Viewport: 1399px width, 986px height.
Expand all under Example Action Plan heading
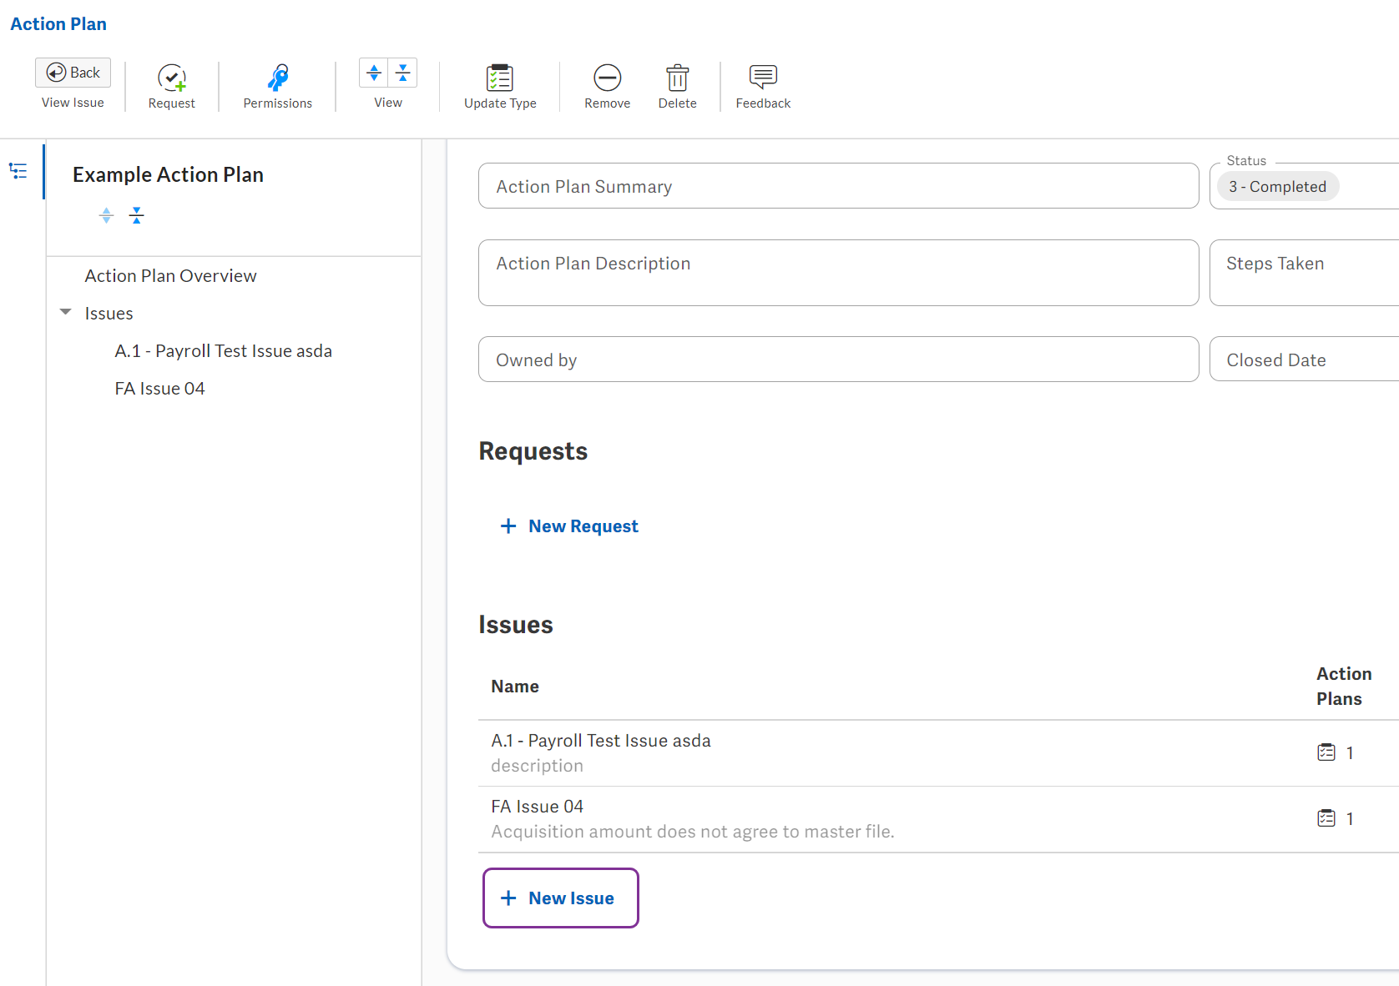106,215
